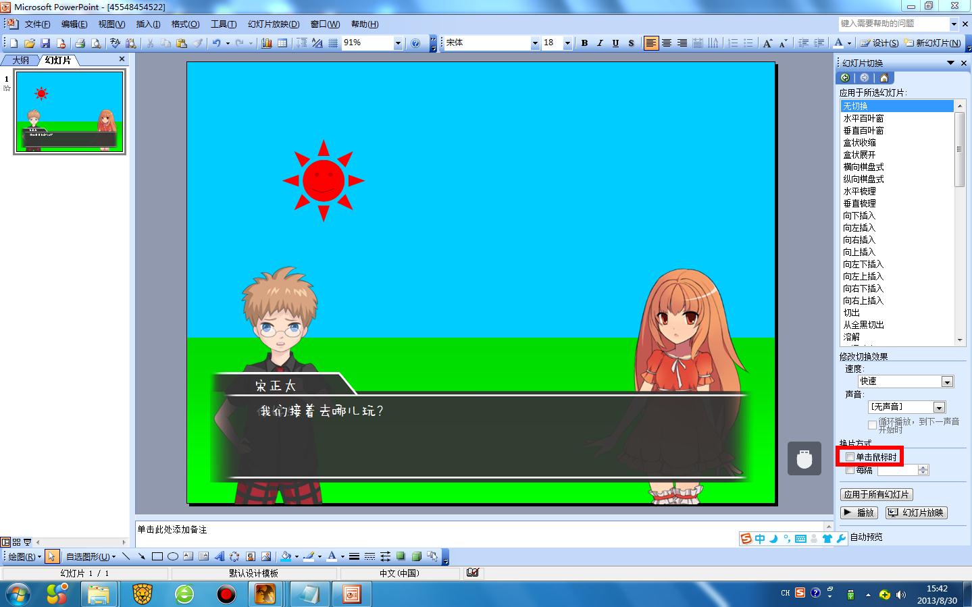This screenshot has height=607, width=972.
Task: Open Microsoft PowerPoint Help icon
Action: coord(415,43)
